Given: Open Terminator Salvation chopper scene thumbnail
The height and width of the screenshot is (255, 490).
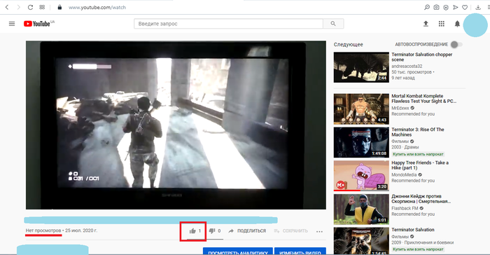Looking at the screenshot, I should (x=361, y=67).
